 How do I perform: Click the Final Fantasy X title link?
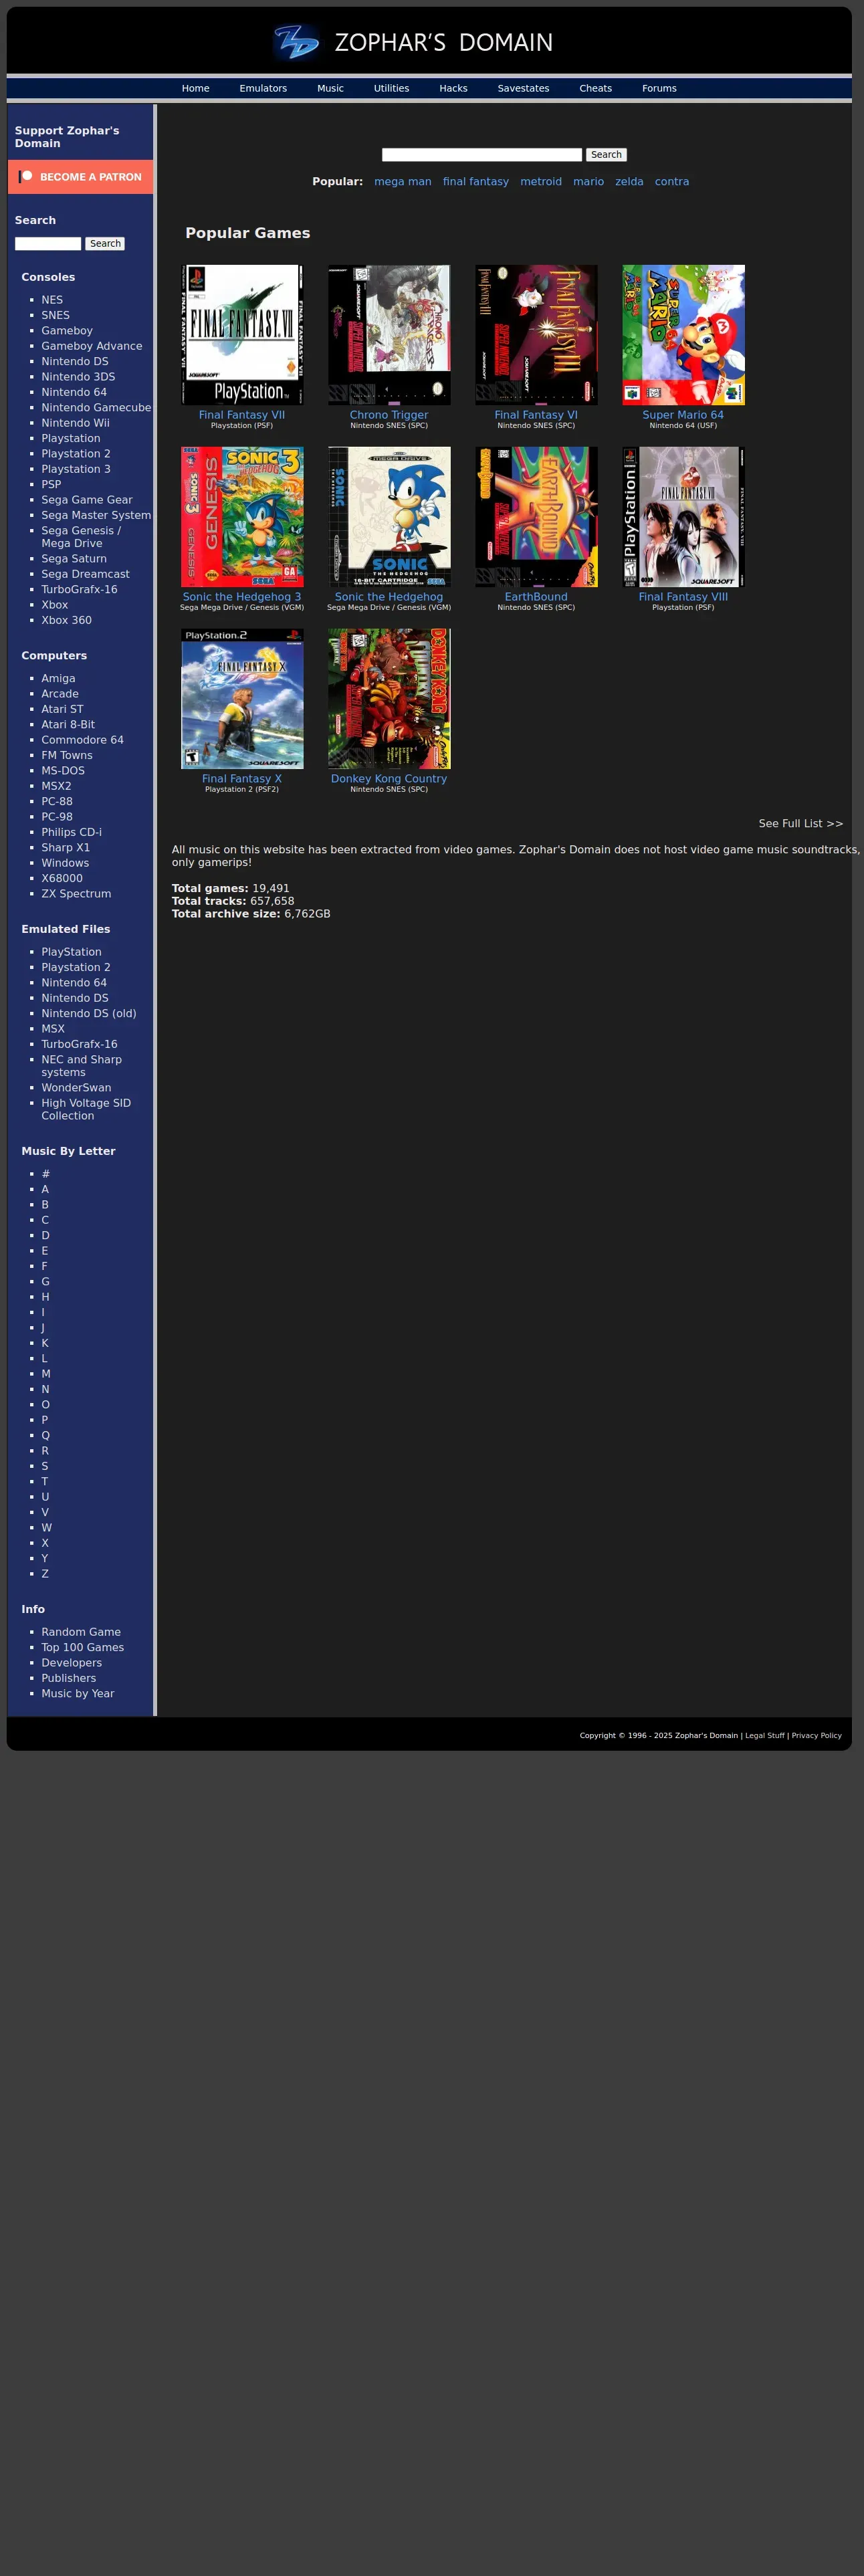(242, 779)
